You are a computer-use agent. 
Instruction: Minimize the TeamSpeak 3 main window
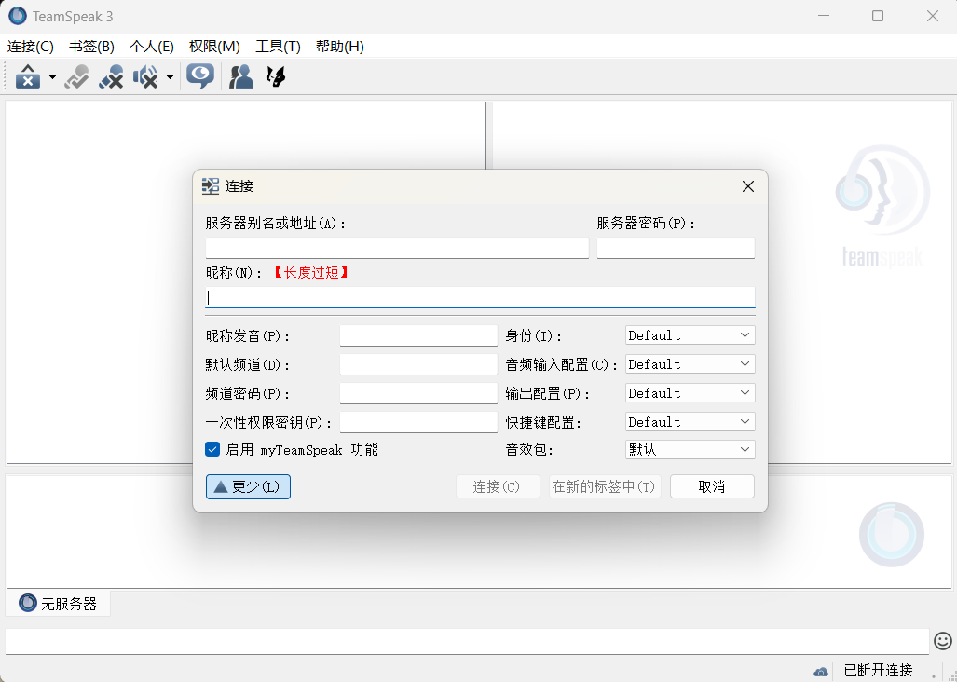tap(824, 16)
